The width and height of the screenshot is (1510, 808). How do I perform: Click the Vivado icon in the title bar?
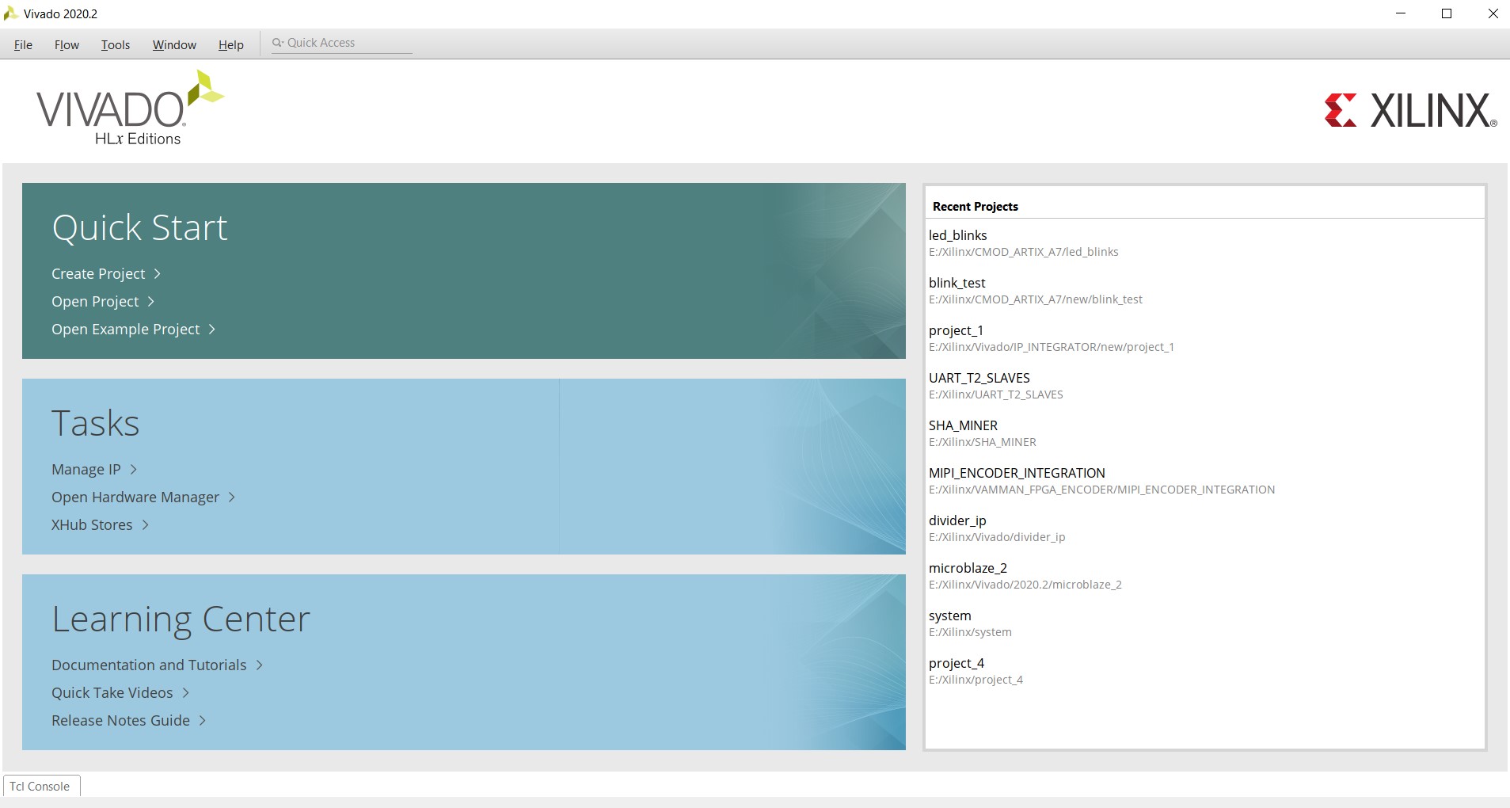pos(10,13)
